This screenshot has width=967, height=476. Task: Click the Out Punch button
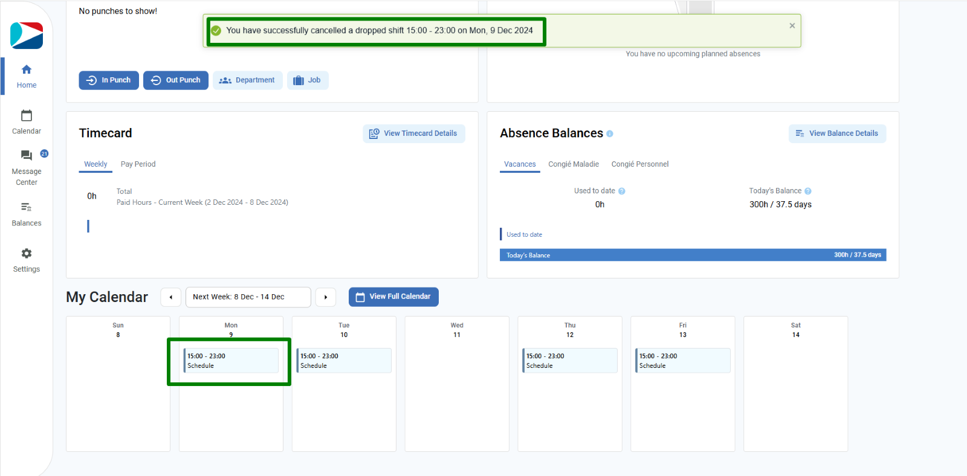pyautogui.click(x=176, y=80)
